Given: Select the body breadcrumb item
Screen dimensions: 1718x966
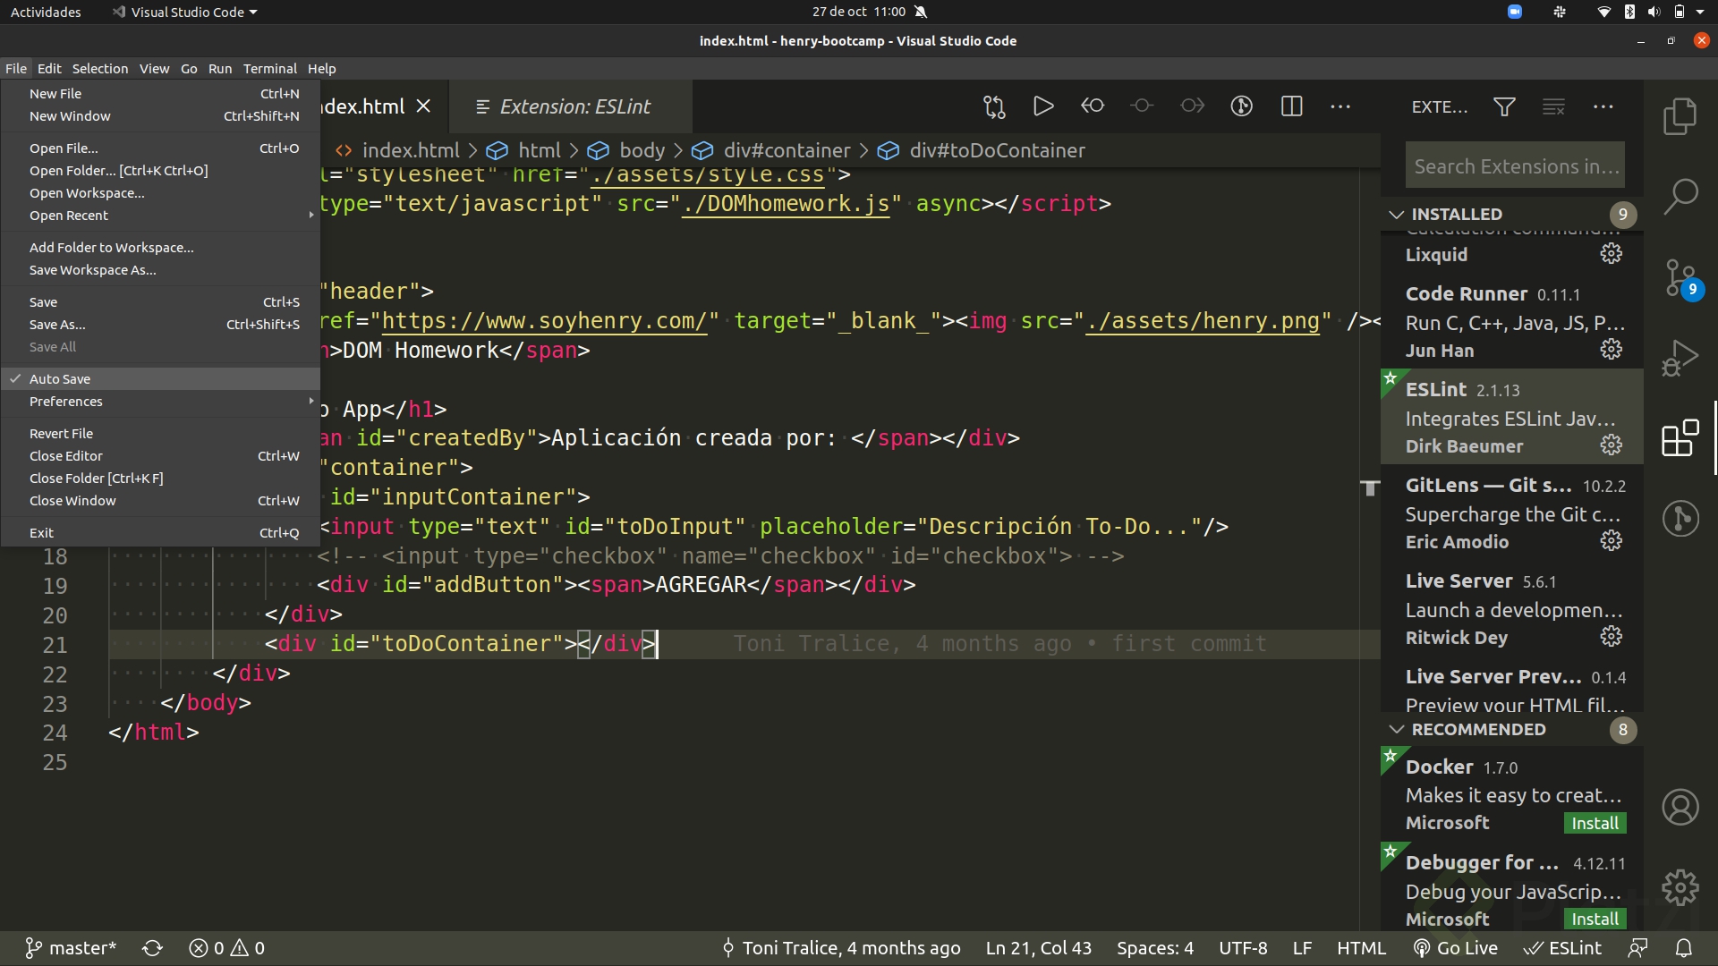Looking at the screenshot, I should pyautogui.click(x=626, y=151).
